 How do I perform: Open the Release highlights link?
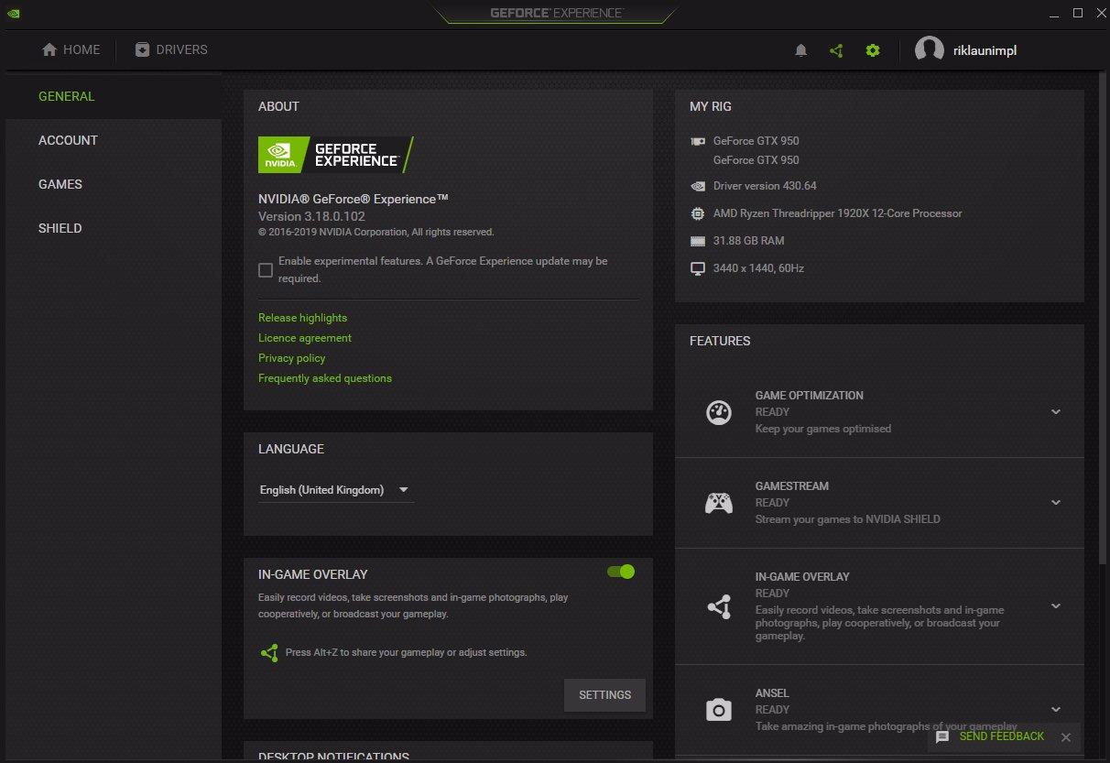[302, 318]
